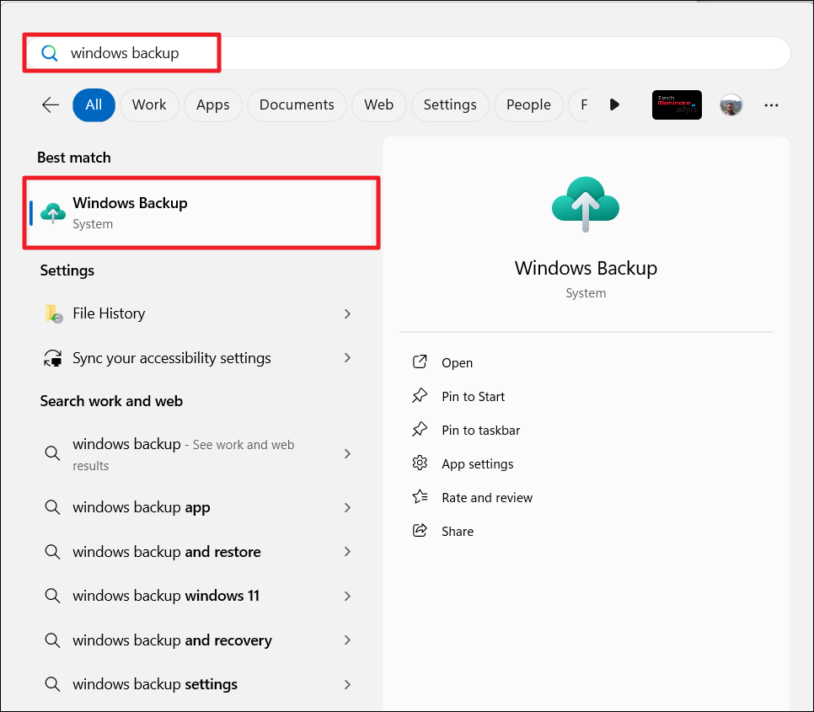Switch to the Settings filter tab
Viewport: 814px width, 712px height.
point(449,104)
